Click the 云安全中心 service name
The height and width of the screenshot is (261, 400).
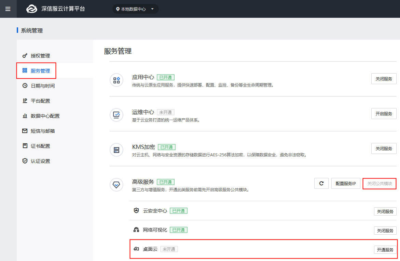(155, 211)
